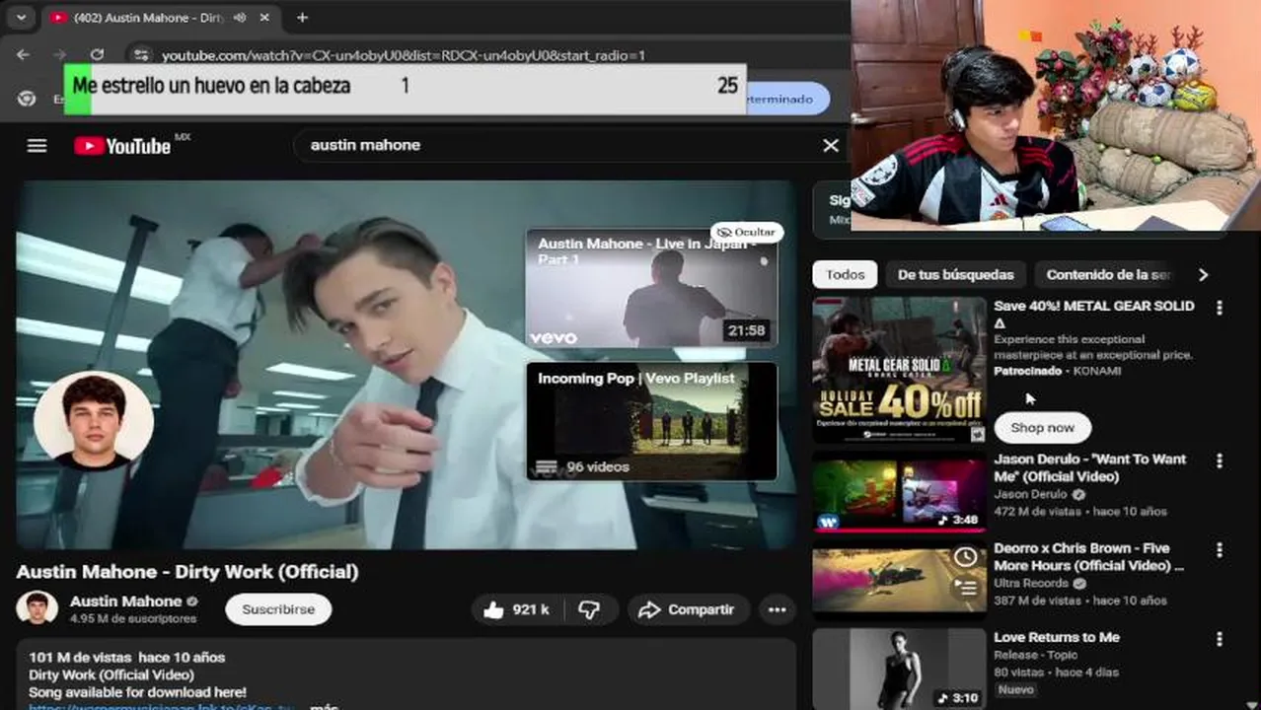Image resolution: width=1261 pixels, height=710 pixels.
Task: Click the 4.95 M de suscriptores text
Action: [x=133, y=618]
